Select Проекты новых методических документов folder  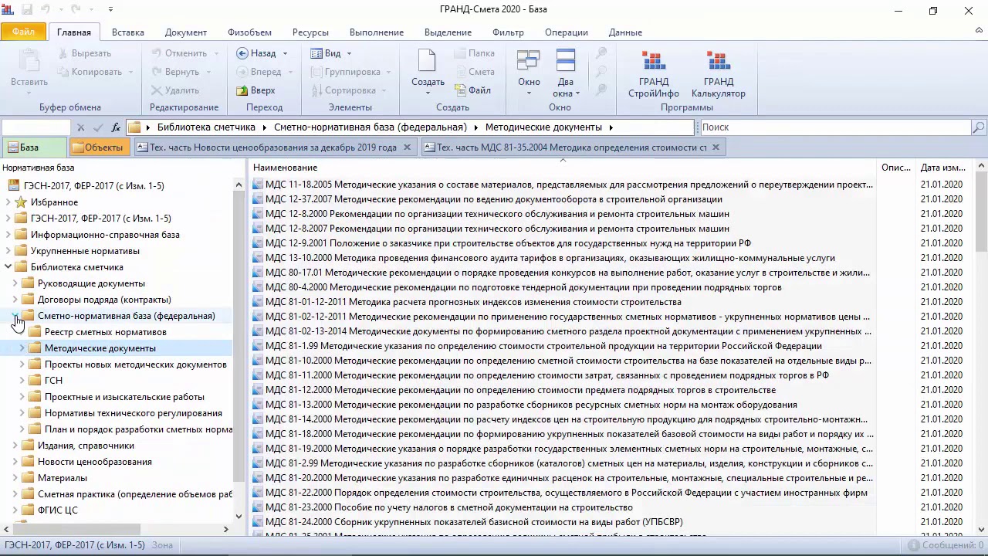[x=136, y=364]
